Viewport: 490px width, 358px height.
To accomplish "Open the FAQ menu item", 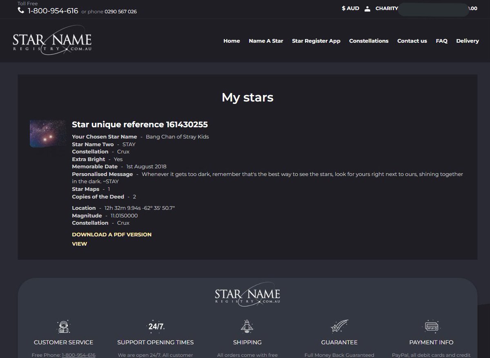I will click(441, 41).
